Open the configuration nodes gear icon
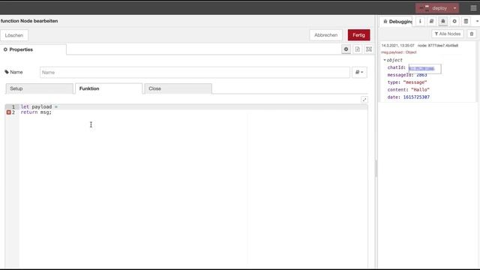The image size is (480, 270). pos(454,22)
